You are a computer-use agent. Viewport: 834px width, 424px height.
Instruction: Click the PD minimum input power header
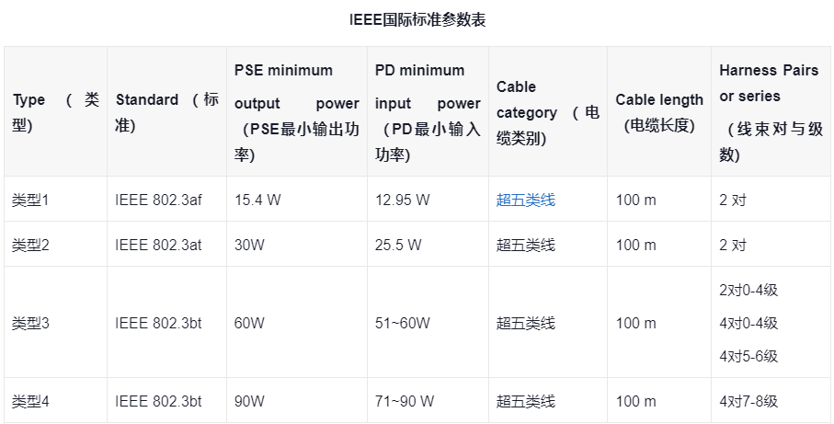tap(427, 112)
